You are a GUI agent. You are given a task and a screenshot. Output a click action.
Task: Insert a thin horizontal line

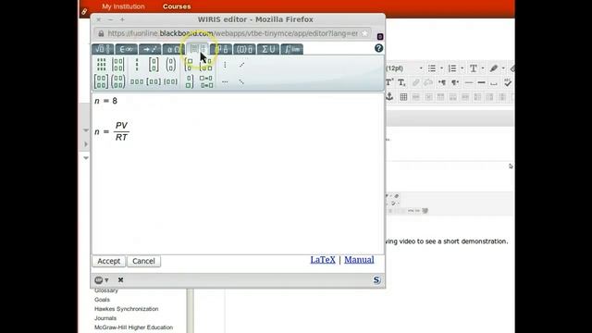(x=469, y=82)
